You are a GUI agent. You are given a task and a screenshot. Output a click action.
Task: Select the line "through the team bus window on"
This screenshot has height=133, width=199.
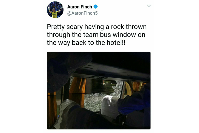point(96,35)
